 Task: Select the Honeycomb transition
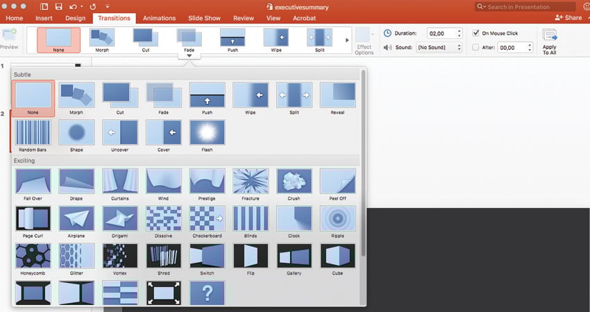click(x=33, y=259)
